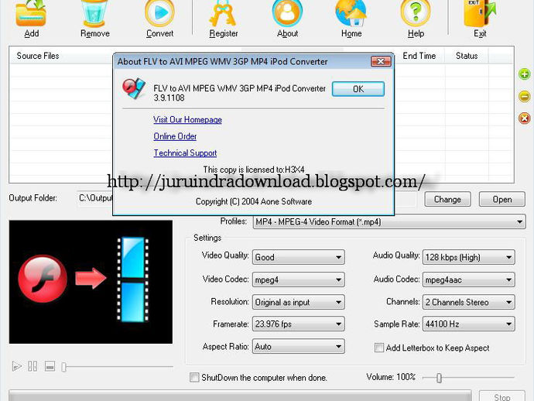This screenshot has height=401, width=534.
Task: Open the Sample Rate dropdown
Action: coord(469,324)
